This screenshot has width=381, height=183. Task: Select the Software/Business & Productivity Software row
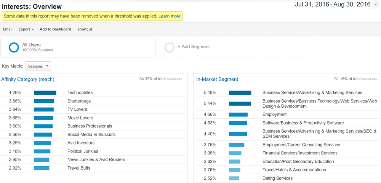click(x=303, y=123)
